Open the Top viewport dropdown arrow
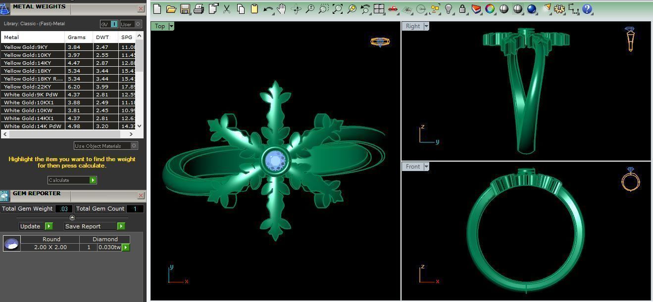The height and width of the screenshot is (302, 653). [171, 26]
